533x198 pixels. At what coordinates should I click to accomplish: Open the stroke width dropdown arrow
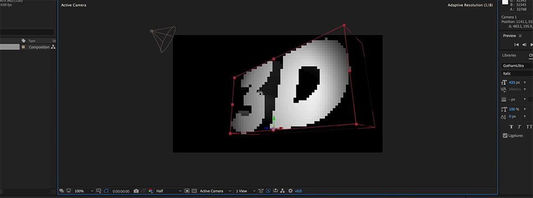coord(525,99)
